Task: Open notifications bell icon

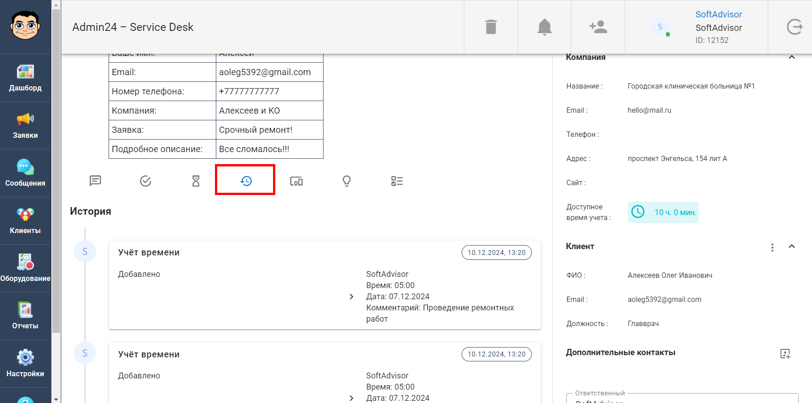Action: click(544, 27)
